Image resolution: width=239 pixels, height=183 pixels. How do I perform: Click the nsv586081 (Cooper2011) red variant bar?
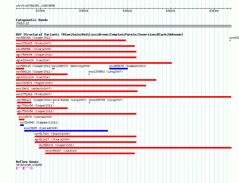coord(71,40)
